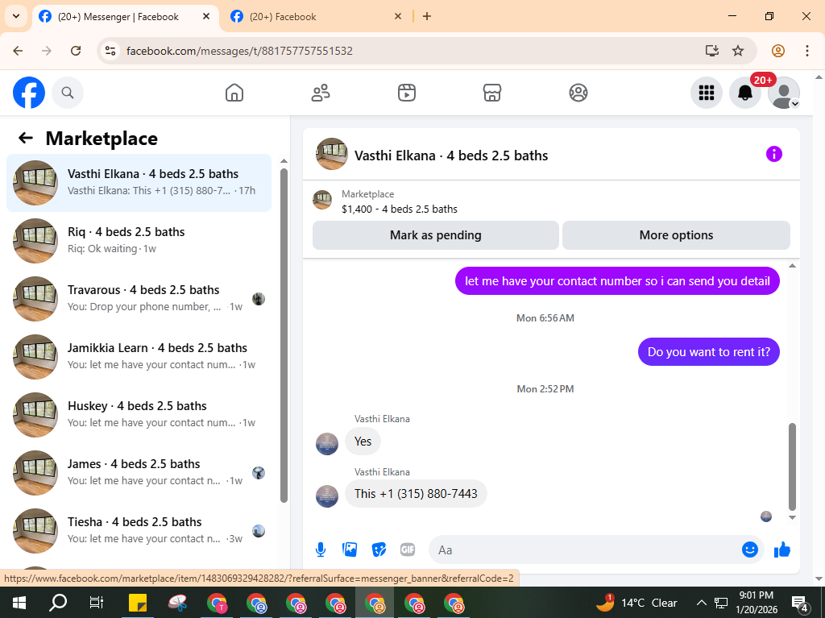The width and height of the screenshot is (825, 618).
Task: Show hidden system tray icons
Action: [x=702, y=603]
